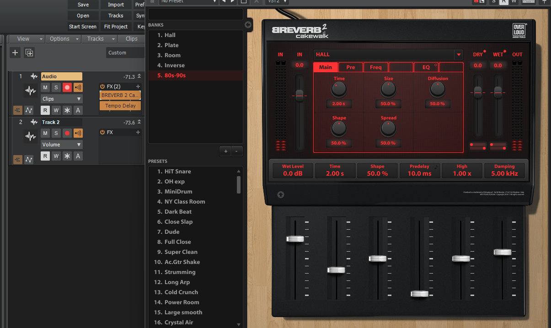Click the virtual keyboard icon in plugin header
551x328 pixels.
(529, 1)
